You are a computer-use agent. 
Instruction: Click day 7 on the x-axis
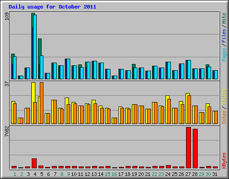[55, 174]
